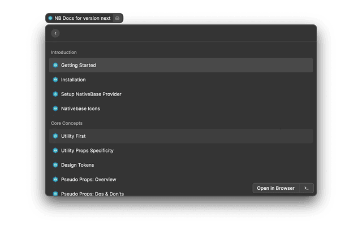Open the actions panel terminal-prompt button

306,188
